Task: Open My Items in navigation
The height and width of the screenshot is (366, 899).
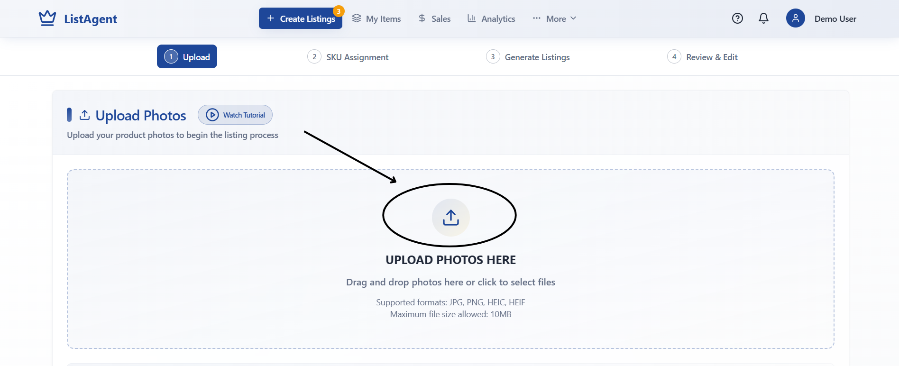Action: tap(376, 18)
